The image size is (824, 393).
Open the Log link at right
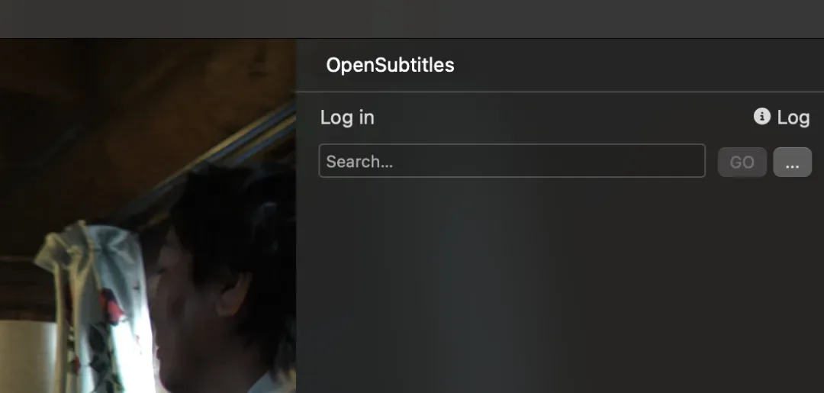click(x=793, y=118)
